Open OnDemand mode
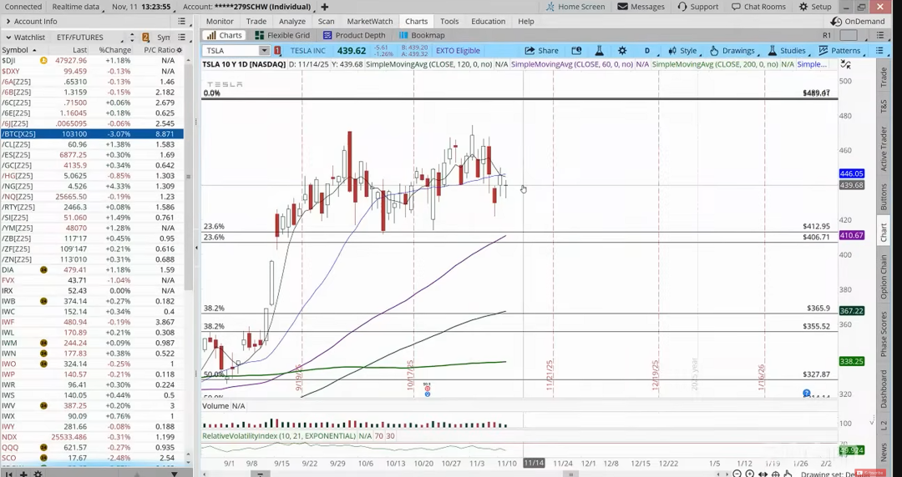Viewport: 902px width, 477px height. click(859, 21)
